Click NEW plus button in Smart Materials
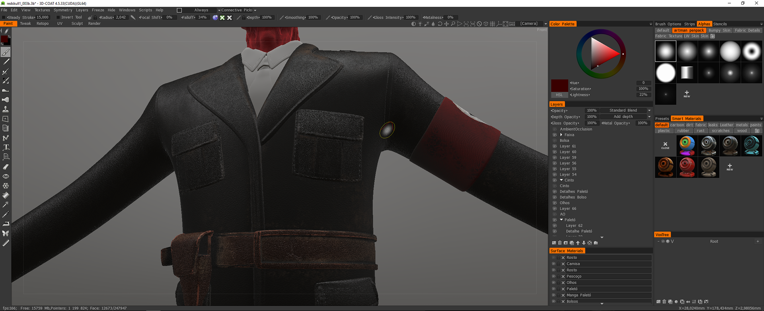The width and height of the screenshot is (764, 311). pos(730,167)
